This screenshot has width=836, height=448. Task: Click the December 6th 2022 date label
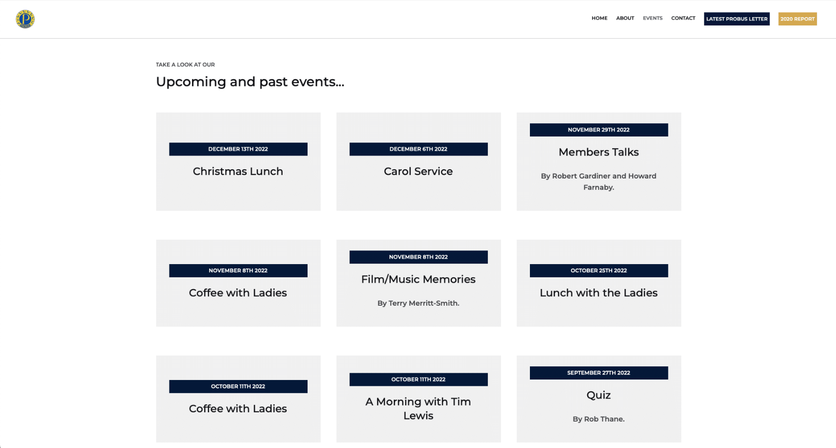(x=418, y=149)
